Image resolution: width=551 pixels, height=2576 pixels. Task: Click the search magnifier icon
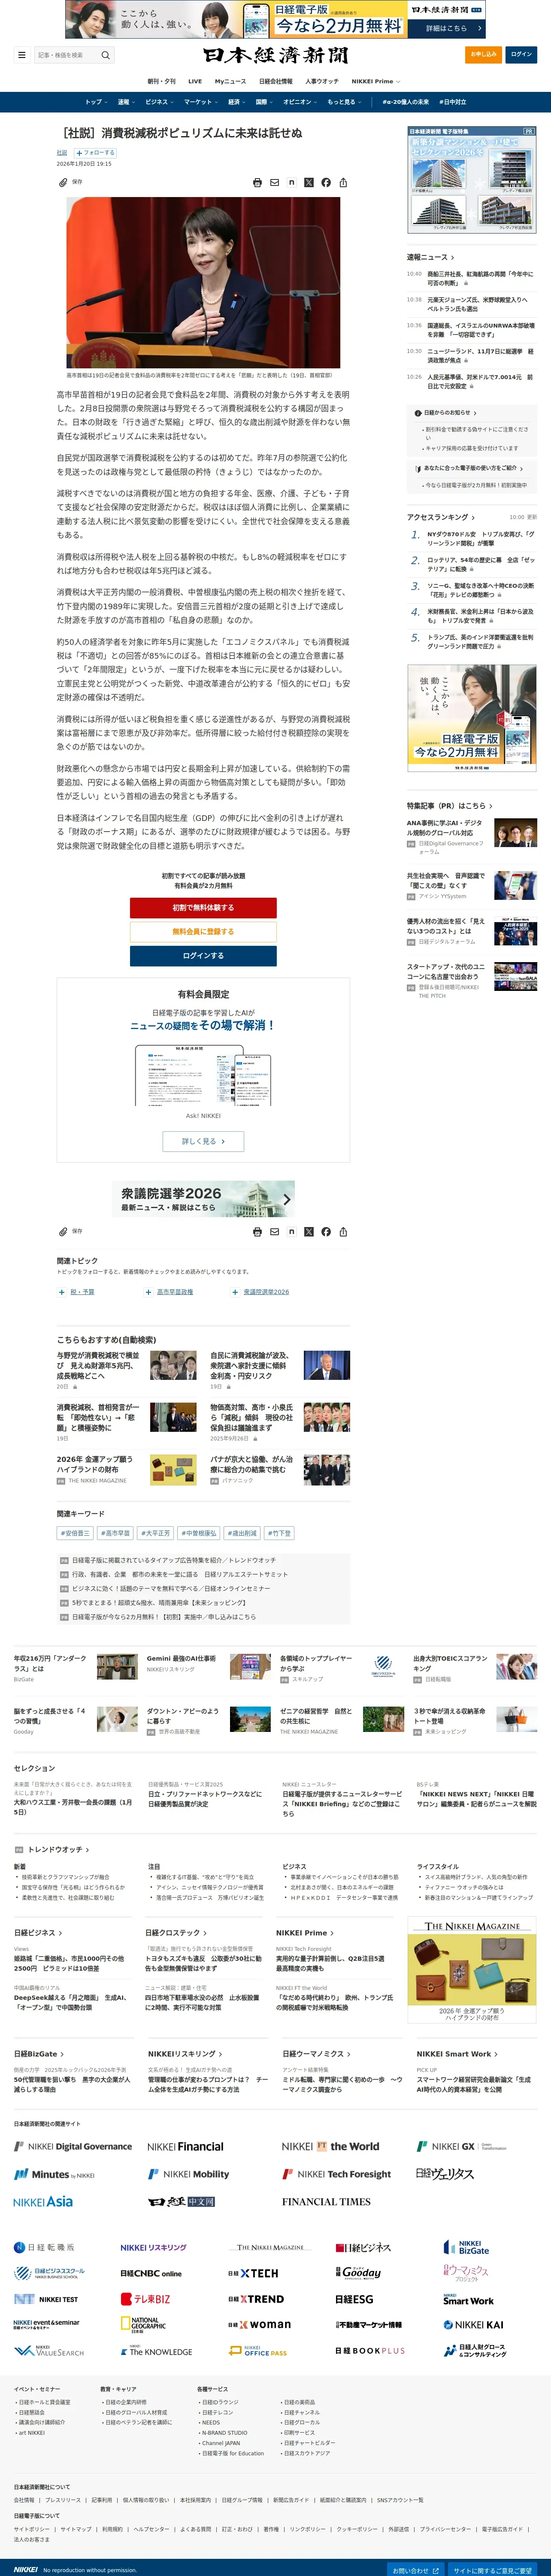105,55
